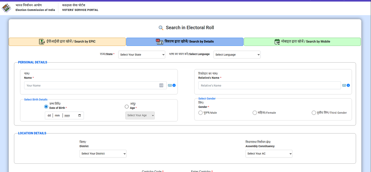Open the Select Language dropdown
The height and width of the screenshot is (172, 371).
point(237,55)
